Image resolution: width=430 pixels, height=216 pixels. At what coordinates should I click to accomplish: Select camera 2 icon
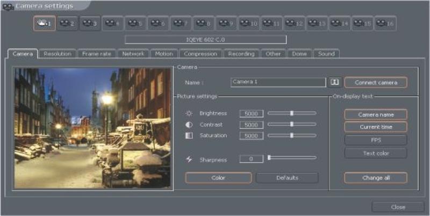tap(67, 24)
